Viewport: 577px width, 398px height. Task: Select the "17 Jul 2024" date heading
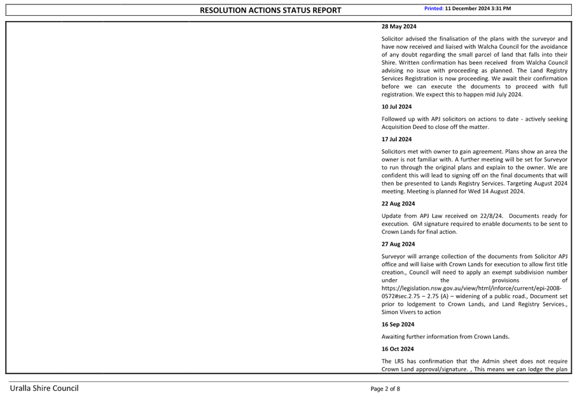[x=397, y=139]
